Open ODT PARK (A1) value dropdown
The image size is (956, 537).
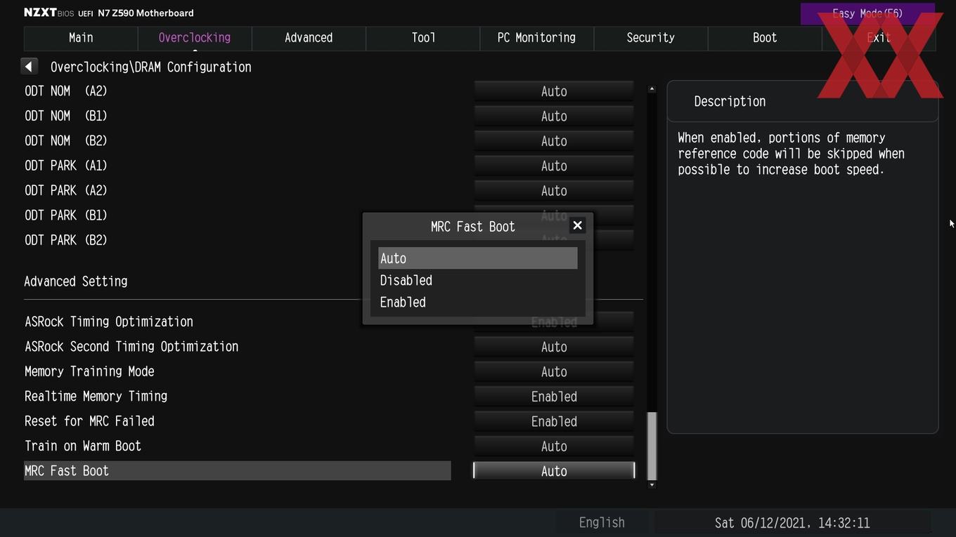(x=554, y=166)
